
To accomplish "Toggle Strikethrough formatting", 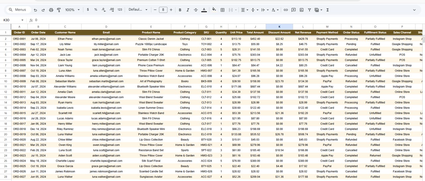I will 196,10.
